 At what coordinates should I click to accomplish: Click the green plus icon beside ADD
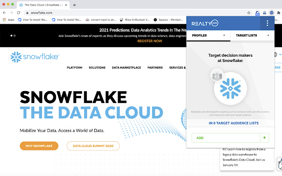coord(264,138)
